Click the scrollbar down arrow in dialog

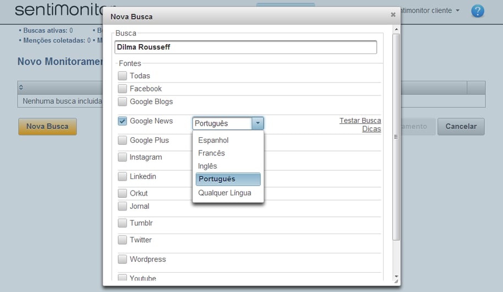point(396,276)
